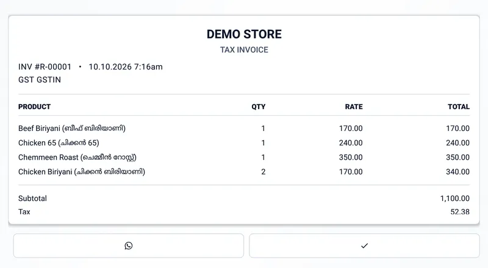Viewport: 488px width, 268px height.
Task: Click the TOTAL column header
Action: [459, 107]
